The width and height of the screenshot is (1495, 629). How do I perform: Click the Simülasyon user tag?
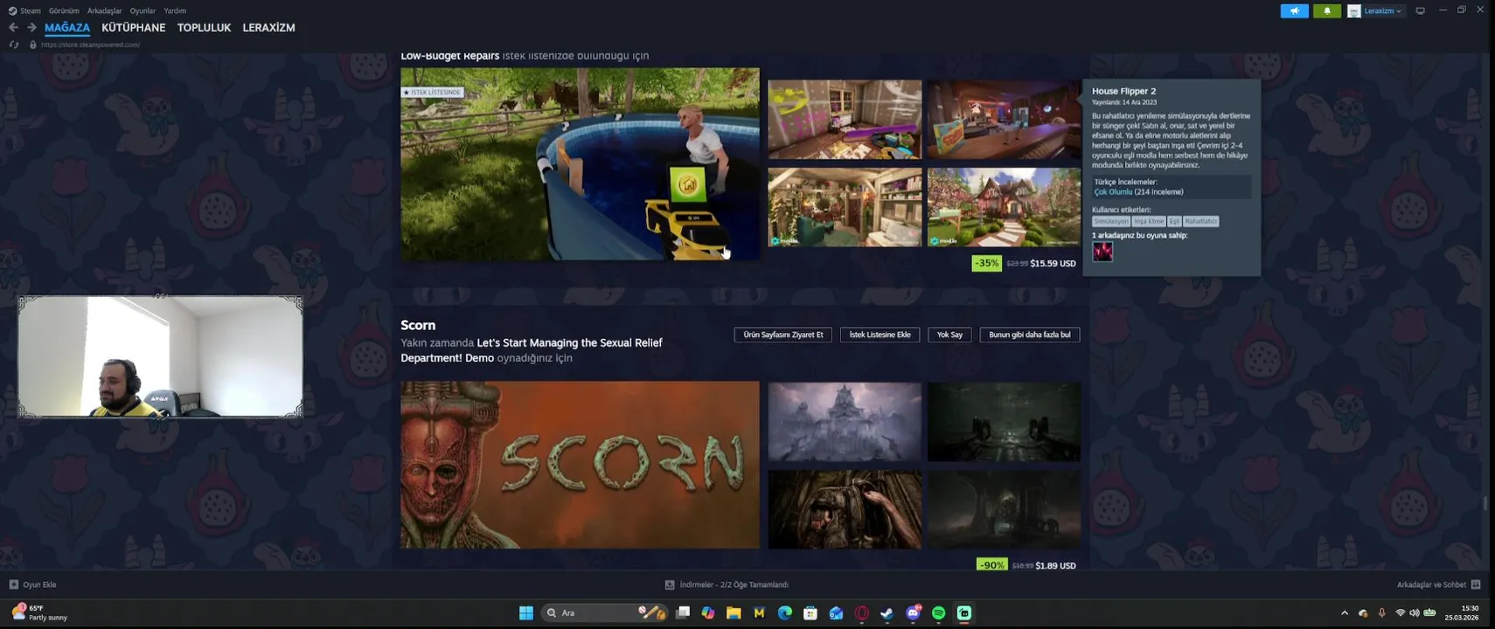tap(1110, 221)
